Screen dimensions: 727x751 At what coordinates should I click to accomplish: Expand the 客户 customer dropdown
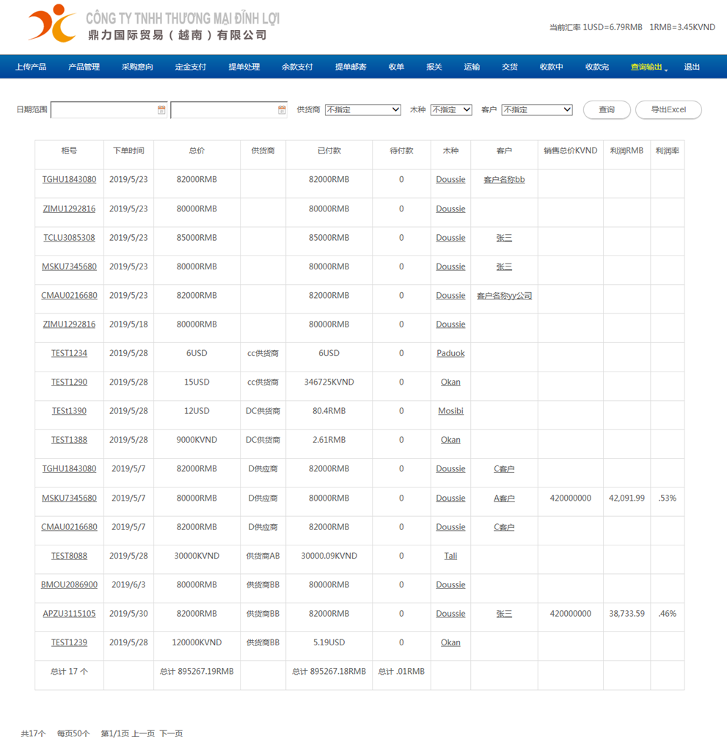coord(537,109)
